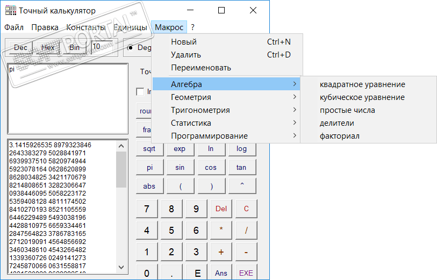Image resolution: width=437 pixels, height=280 pixels.
Task: Click the + plus key
Action: [221, 252]
